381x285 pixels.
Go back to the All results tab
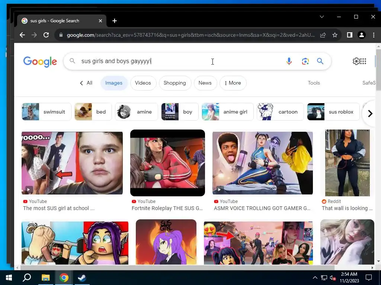[x=86, y=83]
